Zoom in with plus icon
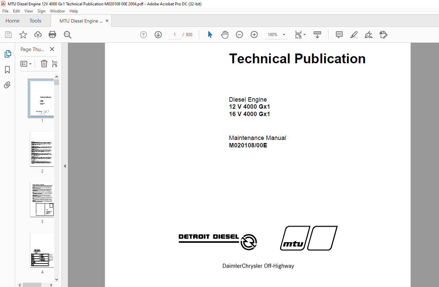439x287 pixels. [x=254, y=35]
